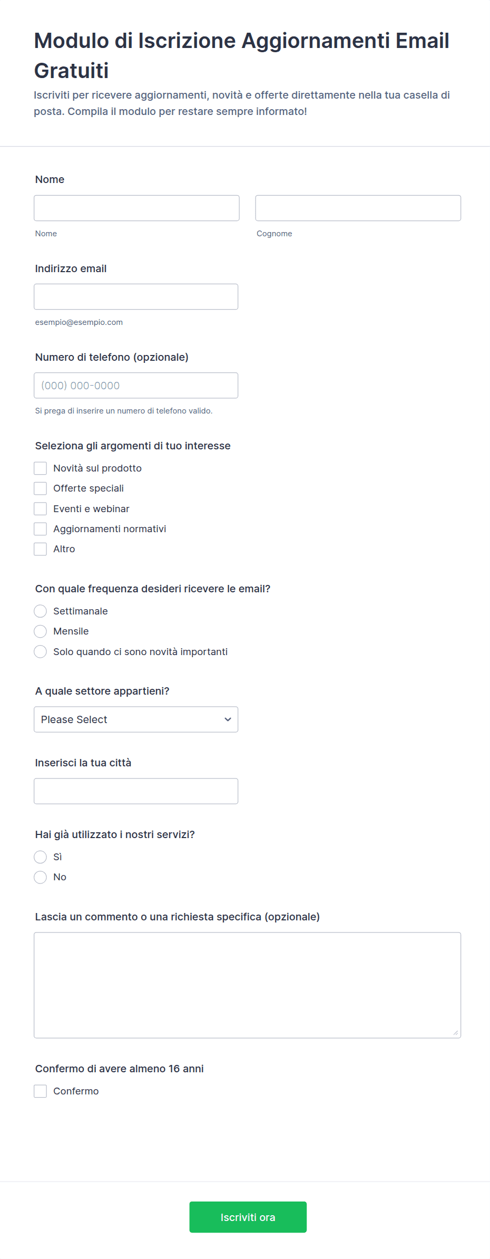Viewport: 490px width, 1259px height.
Task: Focus the Indirizzo email field
Action: tap(136, 296)
